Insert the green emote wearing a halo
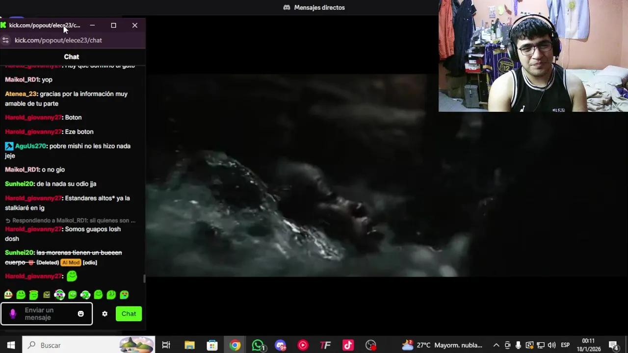The image size is (628, 353). 33,295
